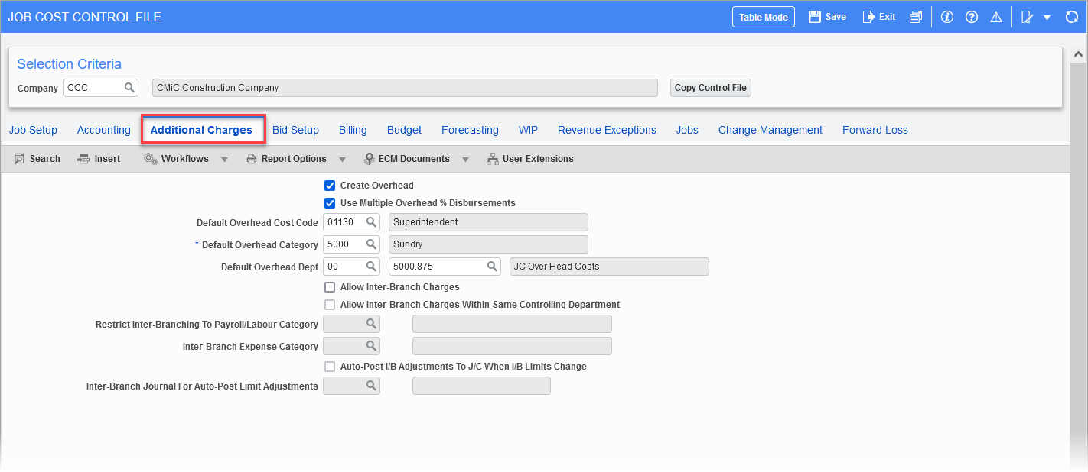The width and height of the screenshot is (1088, 472).
Task: Open the Report Options dropdown
Action: 341,158
